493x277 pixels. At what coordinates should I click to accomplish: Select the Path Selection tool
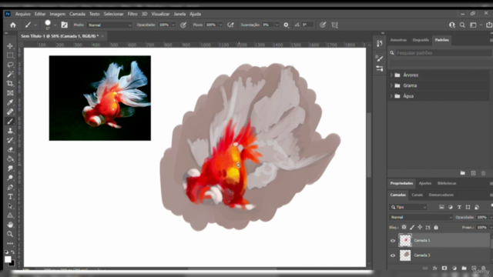pos(10,206)
